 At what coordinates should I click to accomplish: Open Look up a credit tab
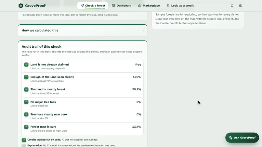[x=180, y=6]
